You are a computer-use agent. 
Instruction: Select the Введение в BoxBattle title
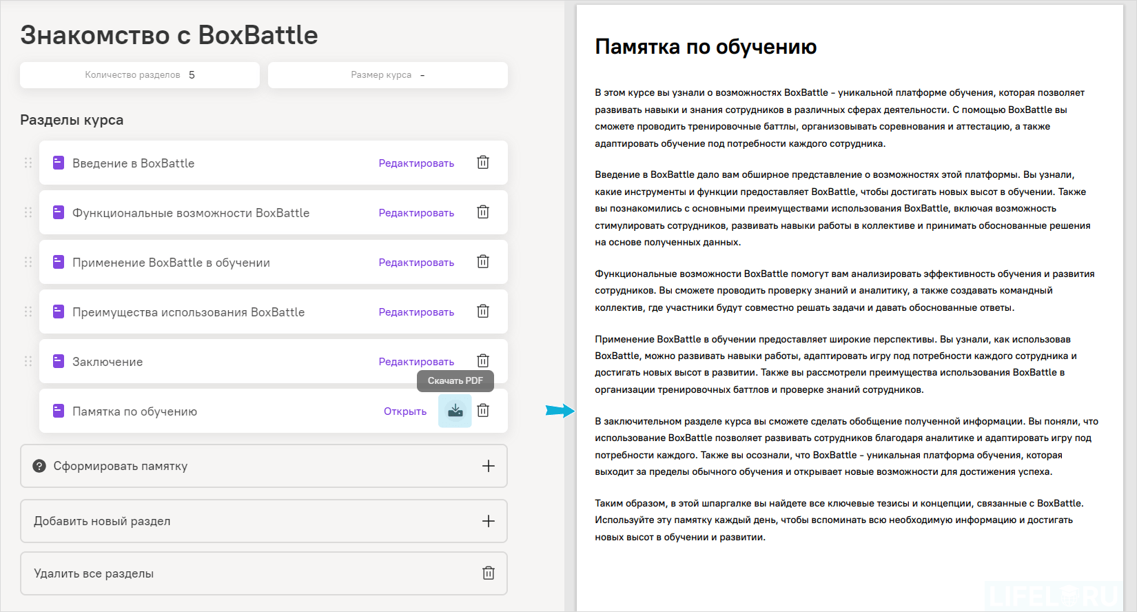tap(134, 163)
